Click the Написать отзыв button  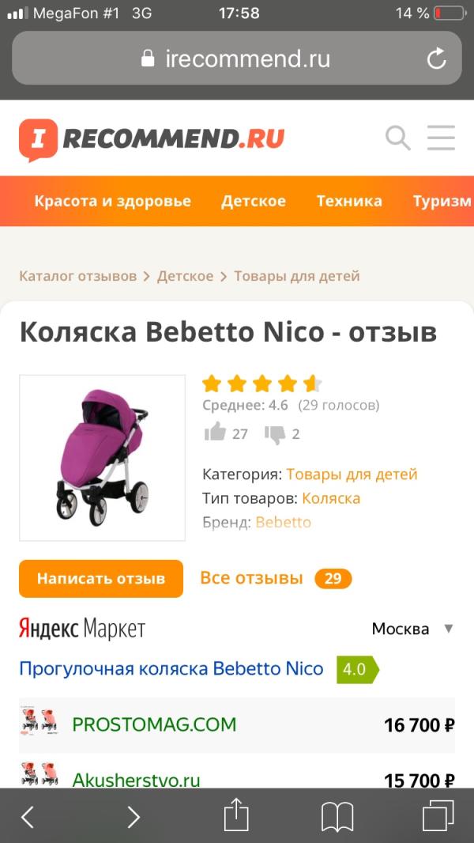pos(101,579)
